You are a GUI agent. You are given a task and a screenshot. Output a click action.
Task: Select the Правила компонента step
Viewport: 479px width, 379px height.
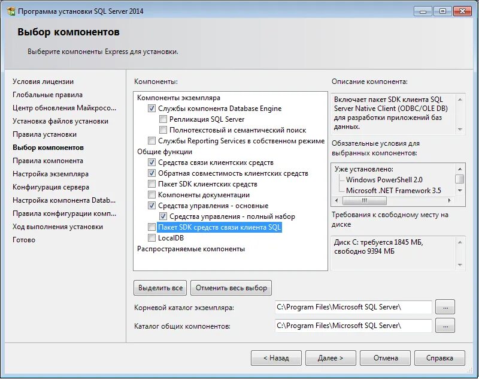[48, 161]
